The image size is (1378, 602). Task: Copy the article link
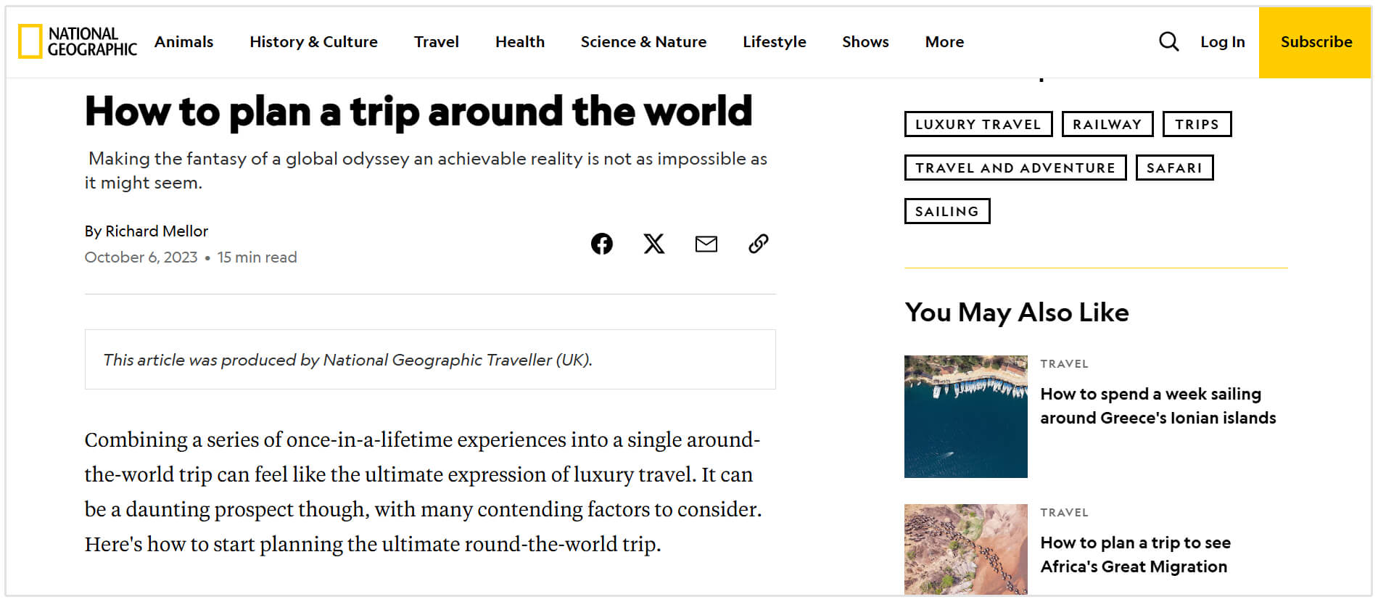pyautogui.click(x=758, y=244)
